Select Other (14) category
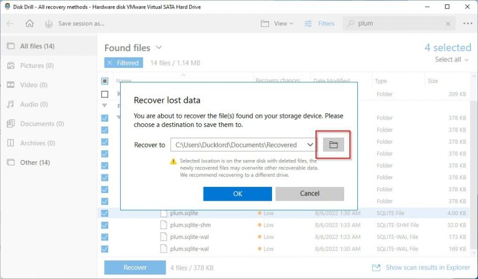Viewport: 478px width, 279px height. coord(49,163)
